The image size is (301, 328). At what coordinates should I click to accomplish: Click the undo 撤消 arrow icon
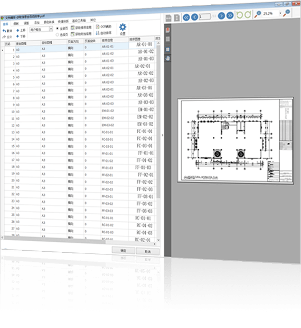[4, 31]
